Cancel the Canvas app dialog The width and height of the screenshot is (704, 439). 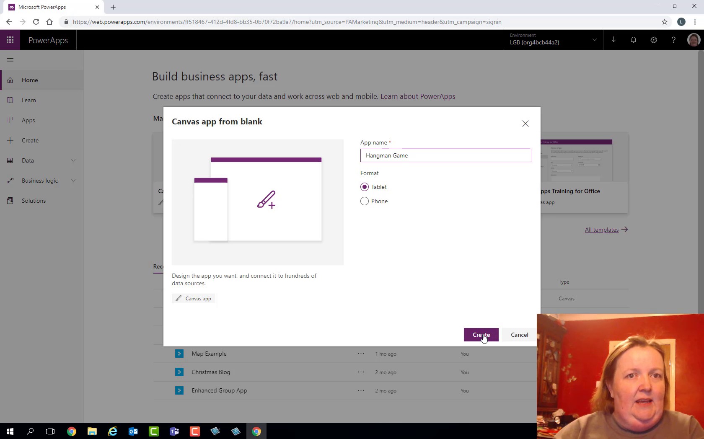click(x=519, y=335)
